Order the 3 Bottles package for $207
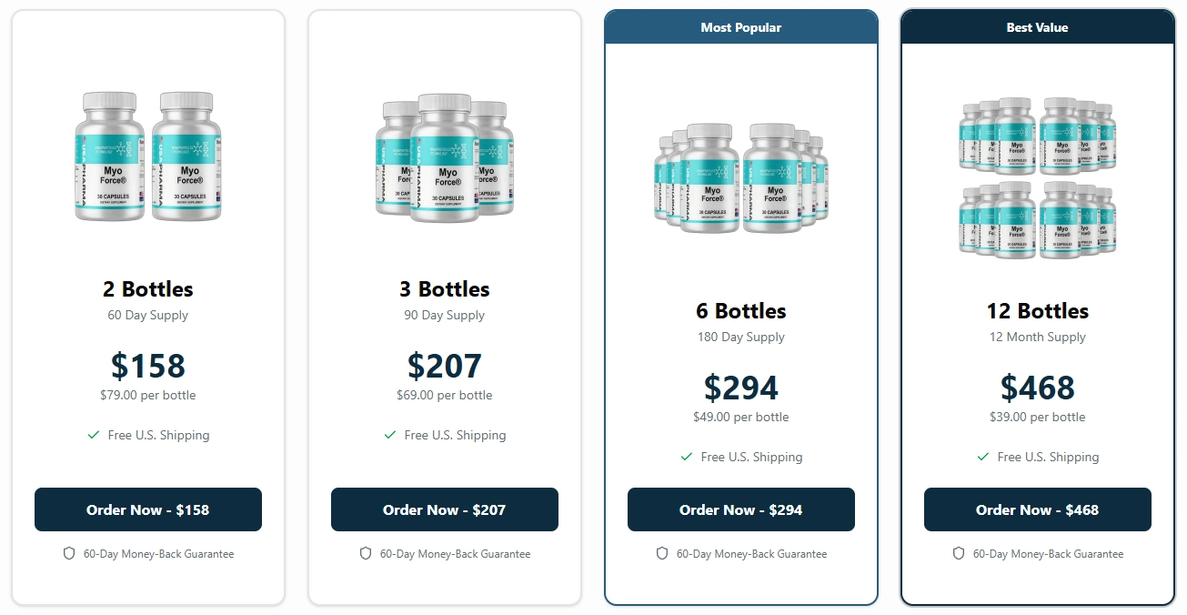 click(444, 509)
